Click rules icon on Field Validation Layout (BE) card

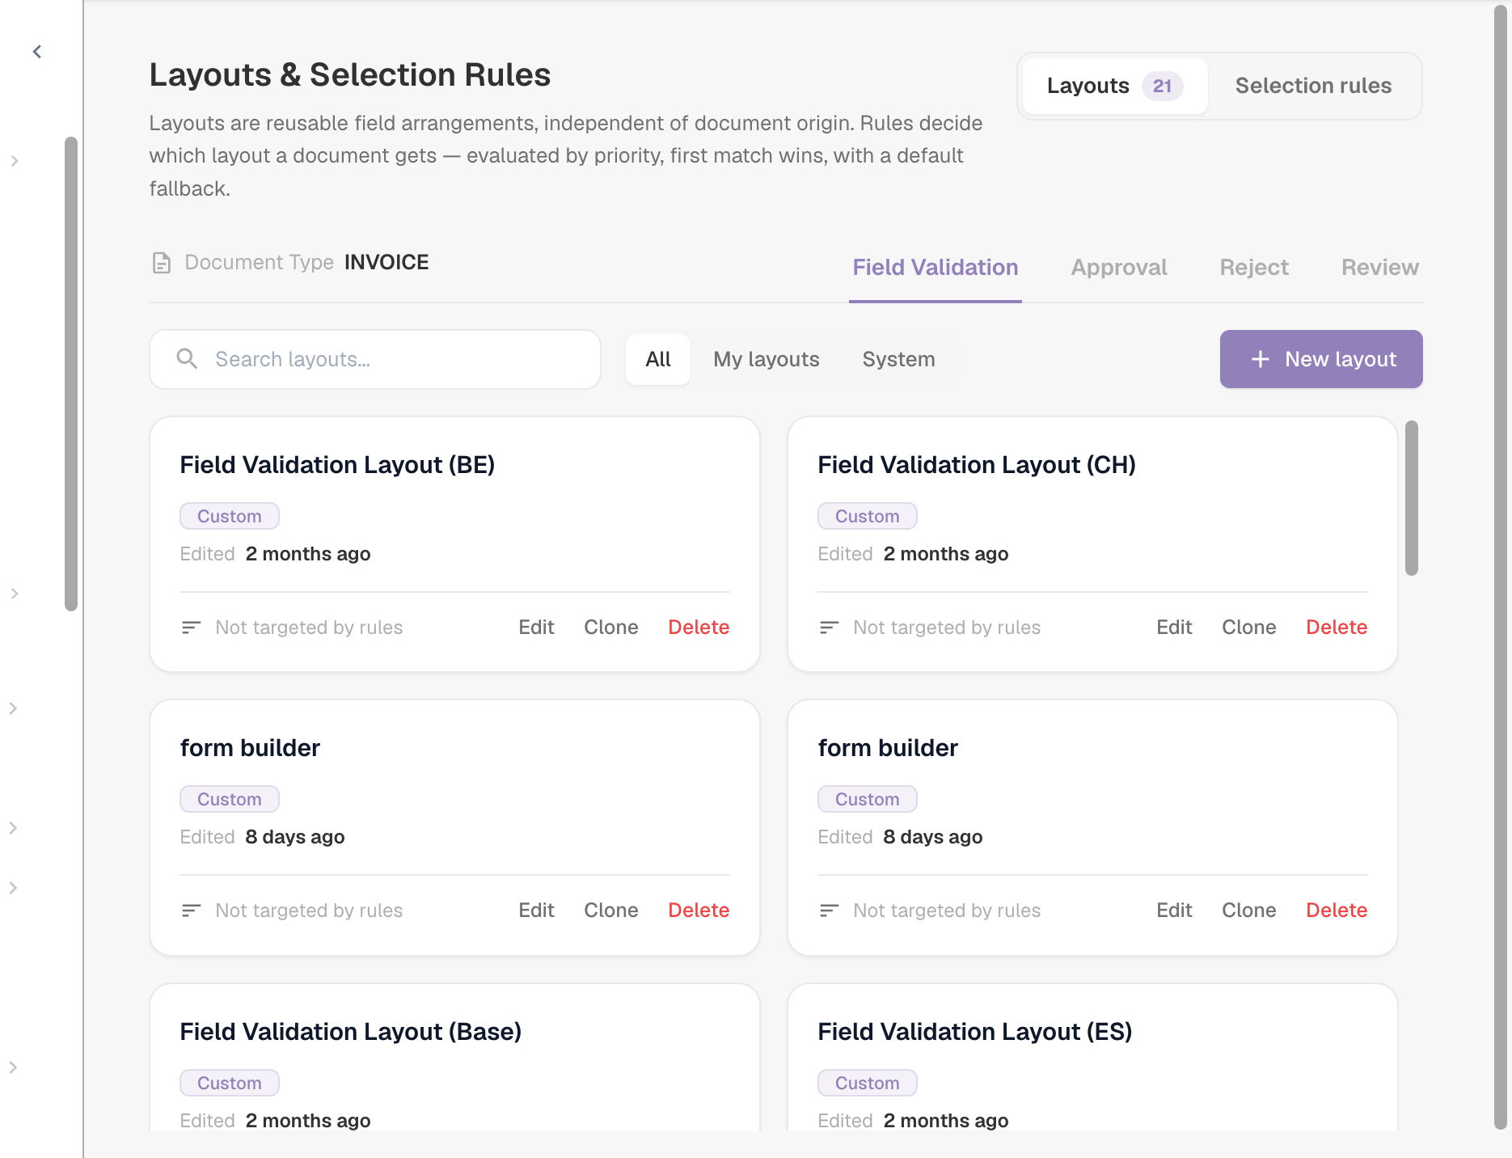pyautogui.click(x=191, y=628)
